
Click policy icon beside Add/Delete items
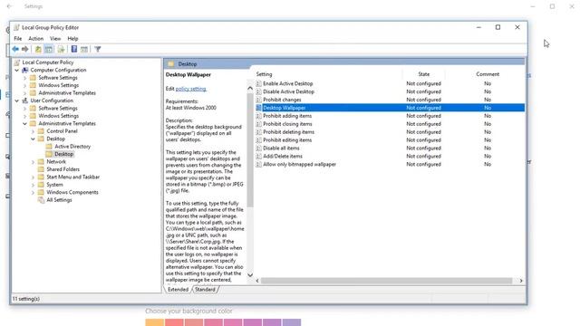tap(258, 157)
